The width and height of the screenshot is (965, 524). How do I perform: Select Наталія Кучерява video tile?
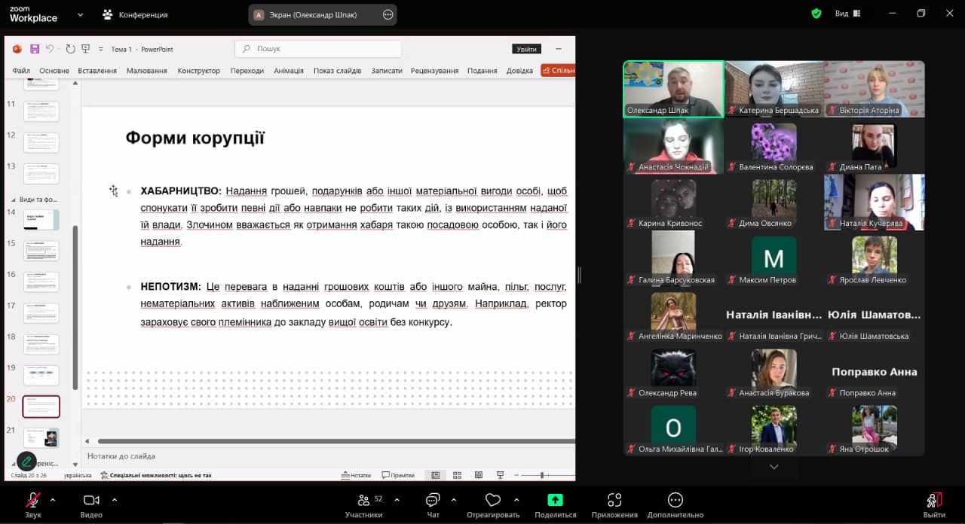(x=874, y=202)
